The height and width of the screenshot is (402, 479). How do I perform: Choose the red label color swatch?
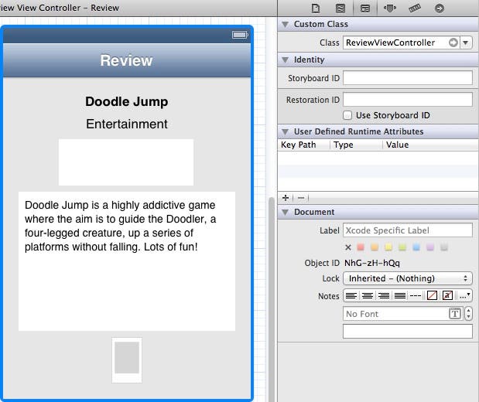click(361, 247)
